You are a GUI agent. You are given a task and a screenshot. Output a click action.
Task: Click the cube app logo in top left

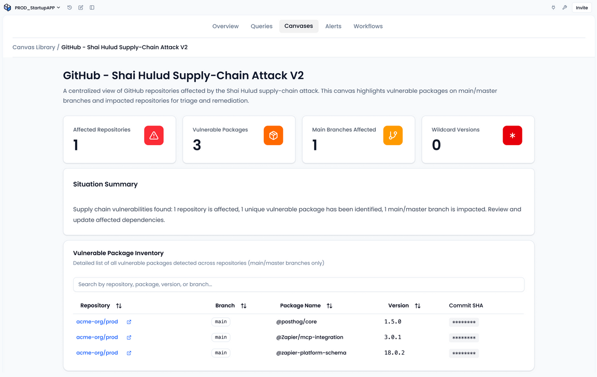(x=7, y=7)
